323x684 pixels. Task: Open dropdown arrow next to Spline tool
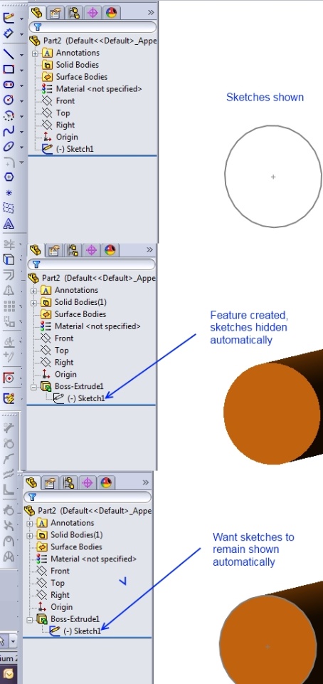click(22, 132)
